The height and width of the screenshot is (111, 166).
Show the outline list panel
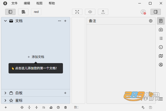pyautogui.click(x=161, y=38)
